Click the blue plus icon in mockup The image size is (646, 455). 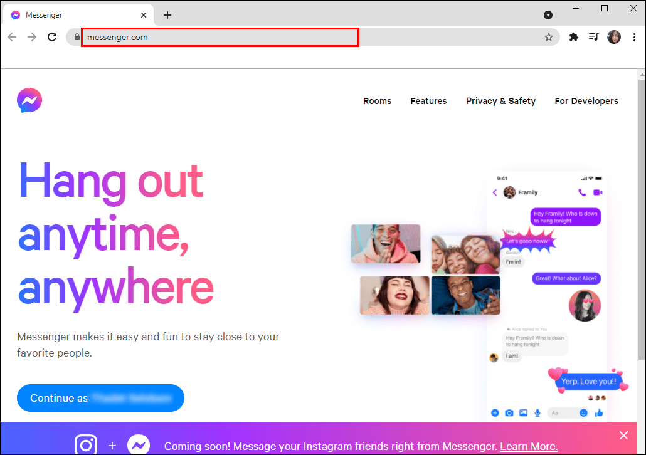[x=495, y=412]
